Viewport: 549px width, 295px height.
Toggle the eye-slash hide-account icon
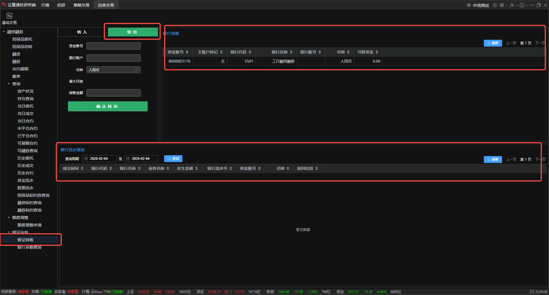pyautogui.click(x=469, y=5)
